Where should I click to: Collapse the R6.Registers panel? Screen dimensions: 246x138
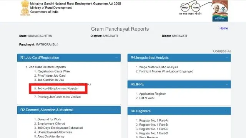coord(226,111)
